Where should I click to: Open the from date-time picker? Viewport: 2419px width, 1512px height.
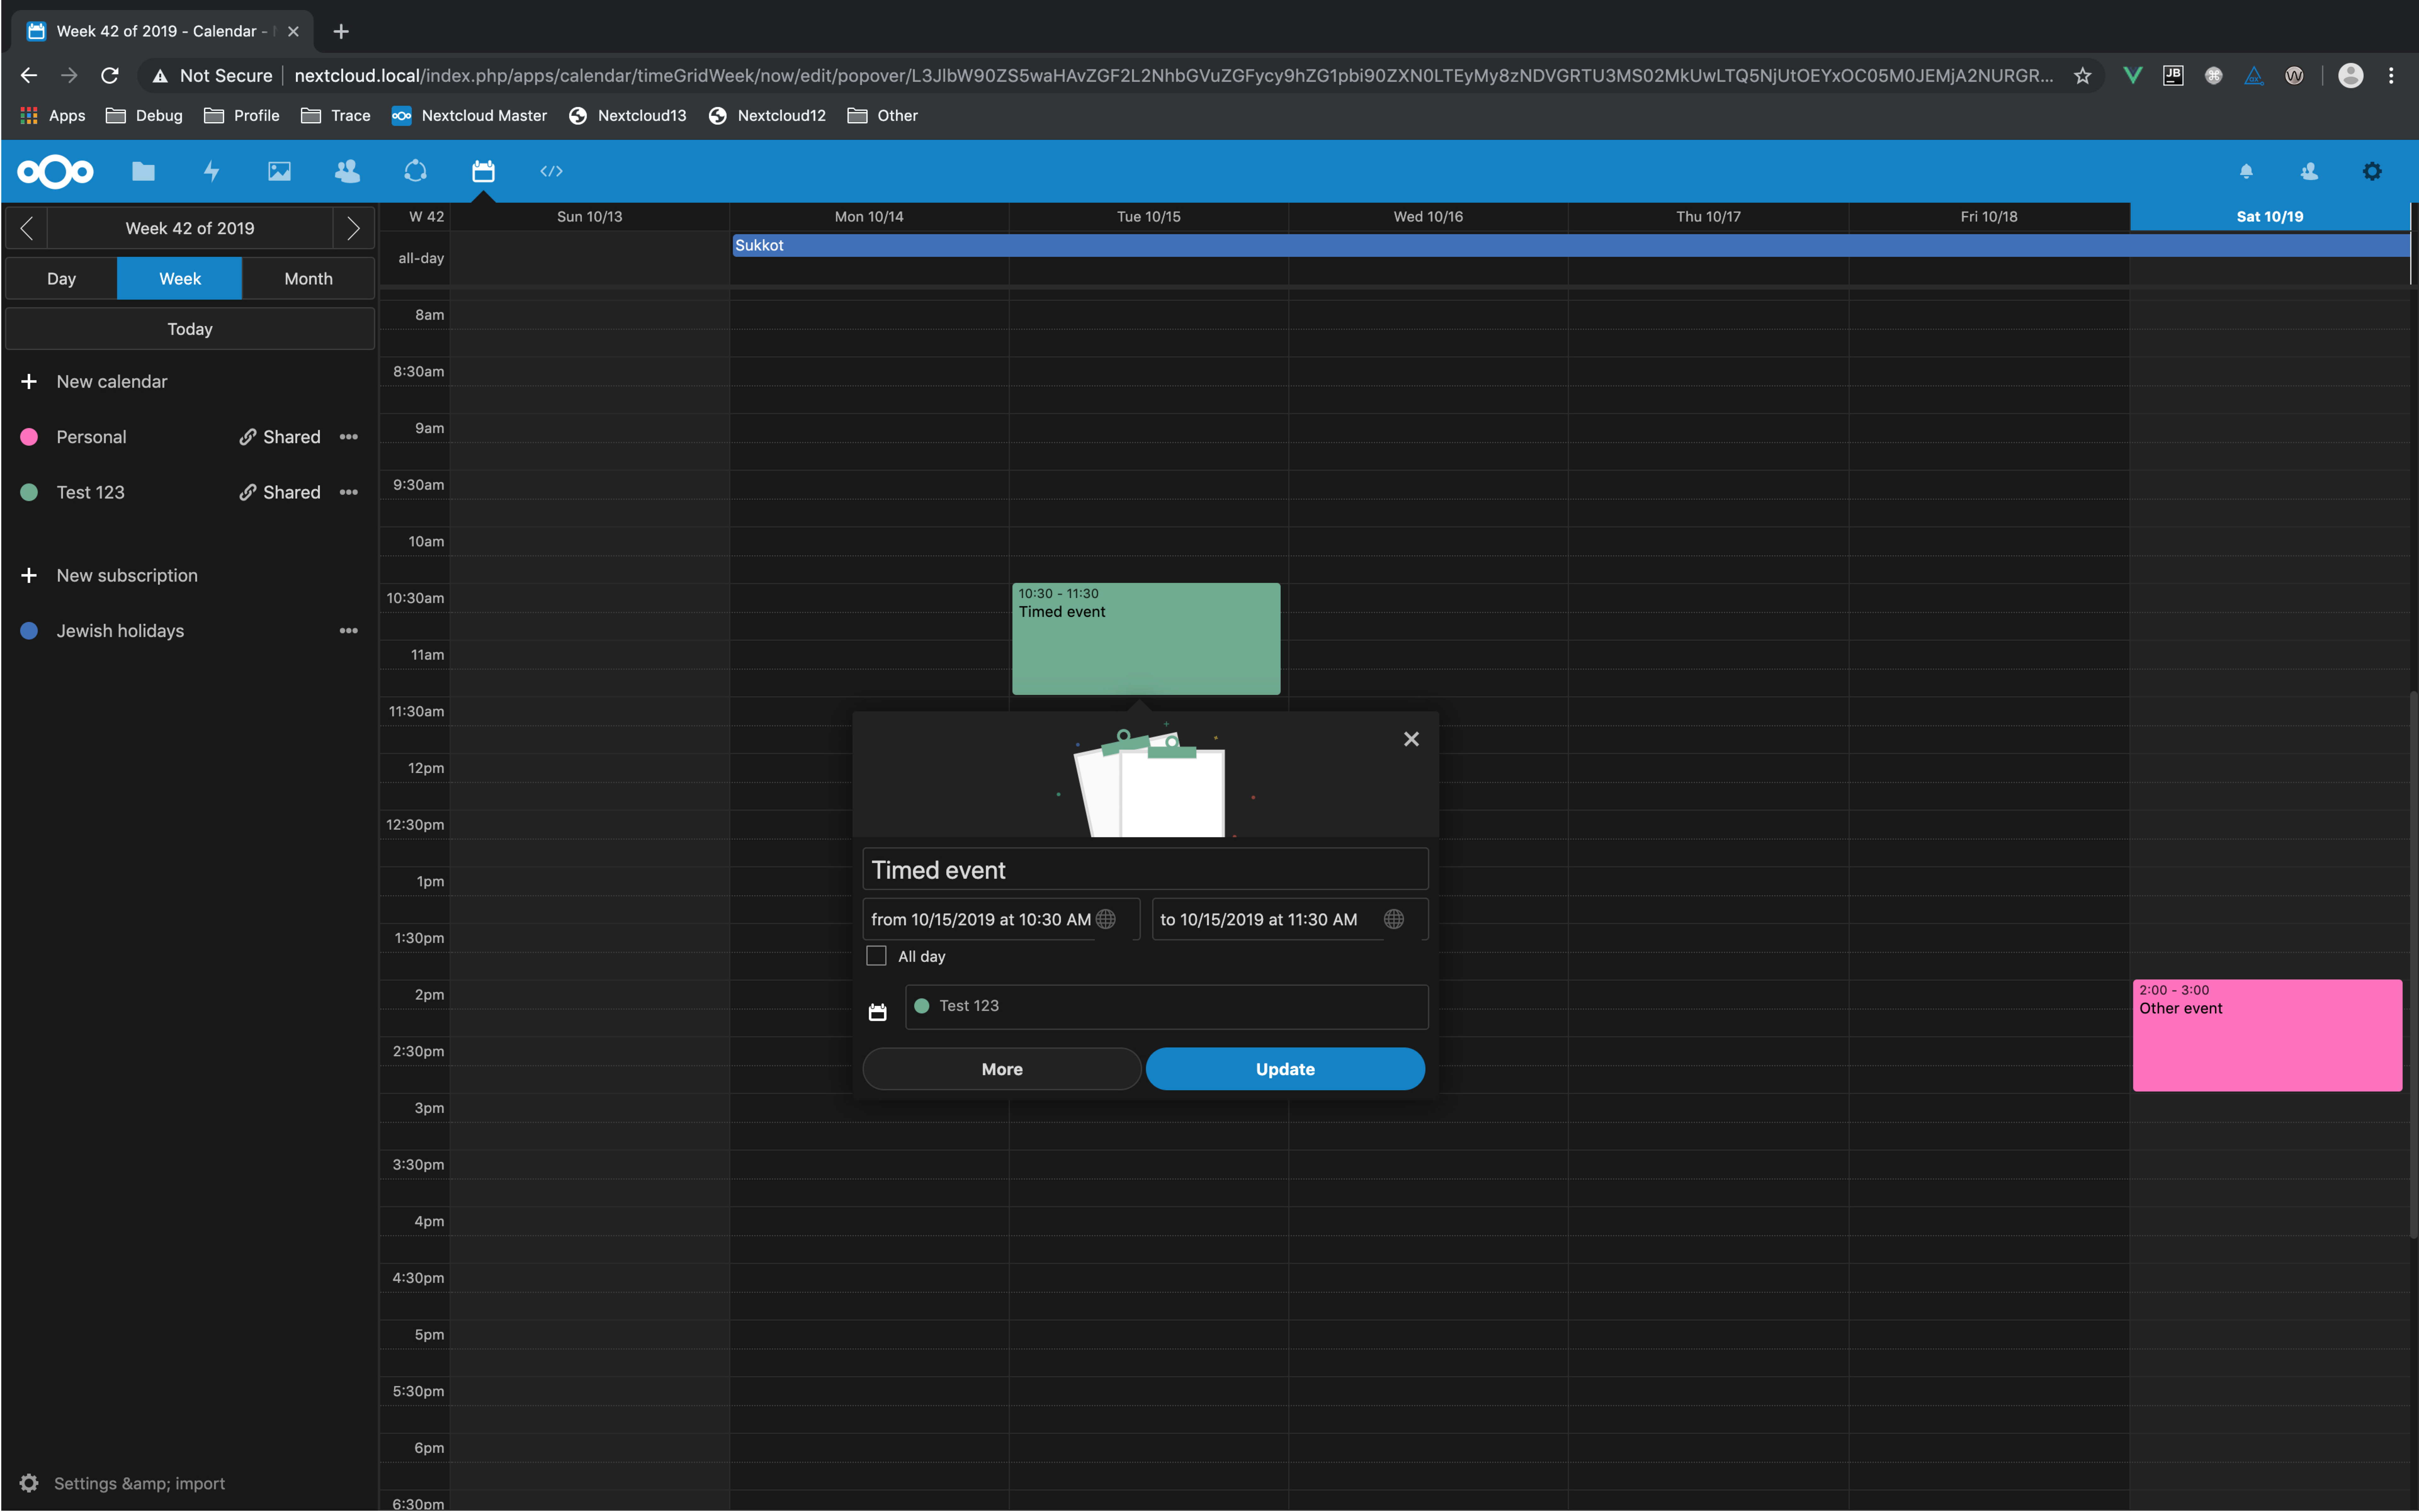coord(1001,919)
